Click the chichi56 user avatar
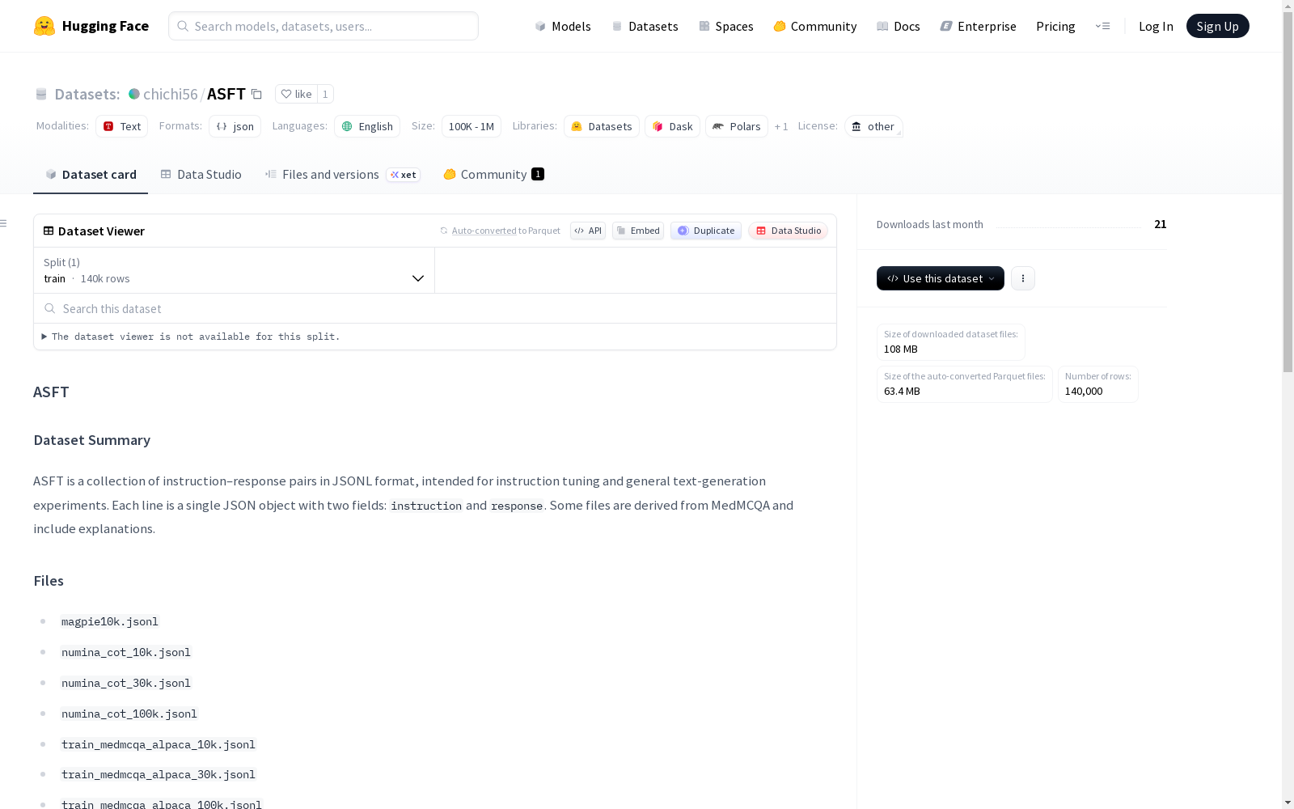Screen dimensions: 1294x809 click(134, 94)
